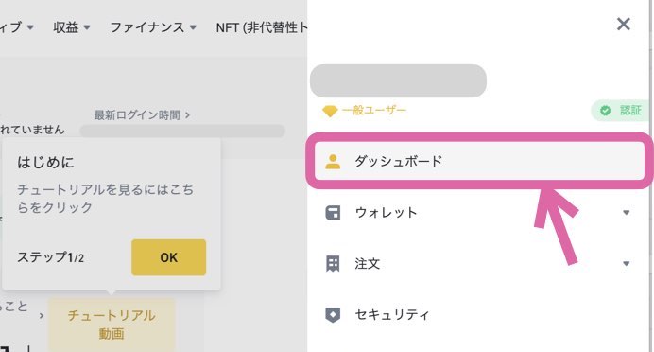
Task: Click the Orders receipt icon
Action: coord(333,264)
